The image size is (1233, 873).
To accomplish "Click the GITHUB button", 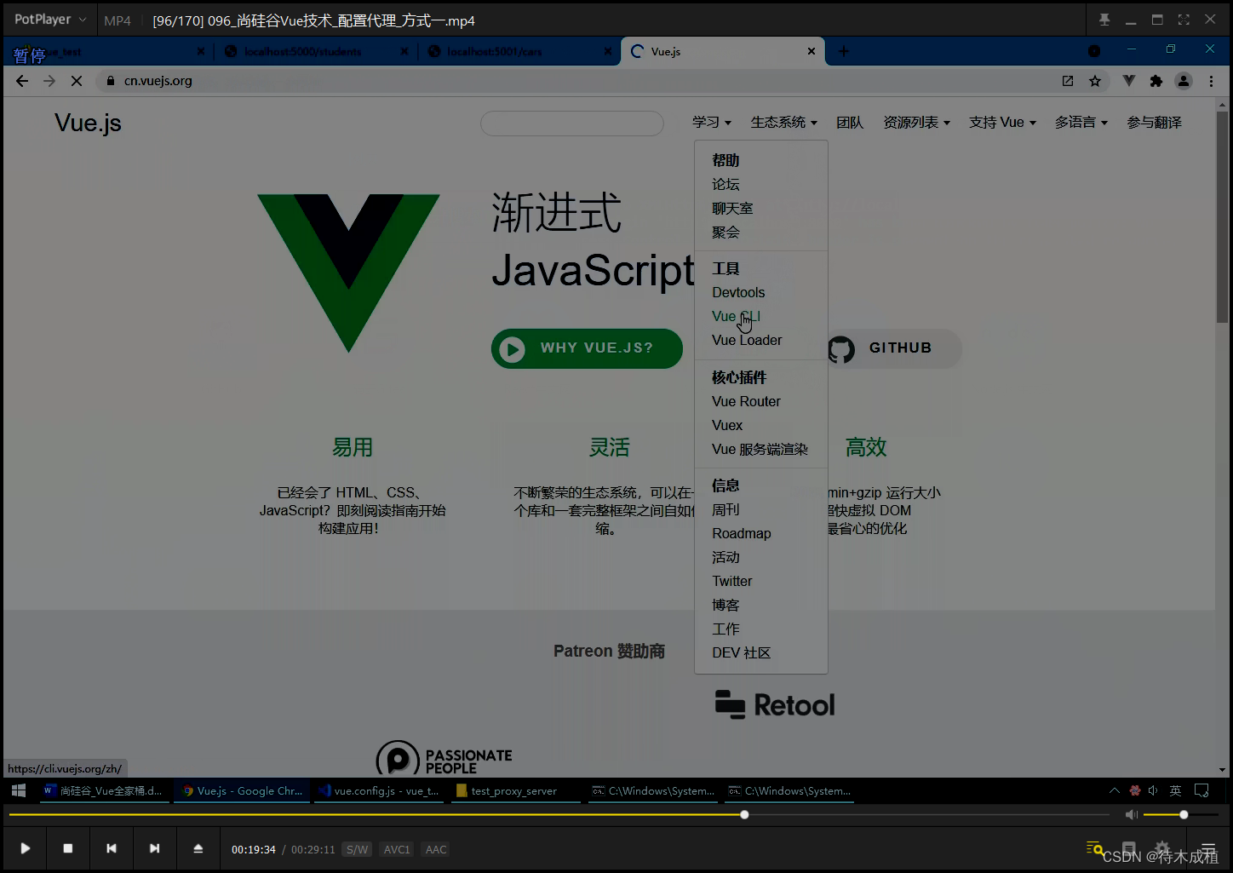I will (x=894, y=348).
